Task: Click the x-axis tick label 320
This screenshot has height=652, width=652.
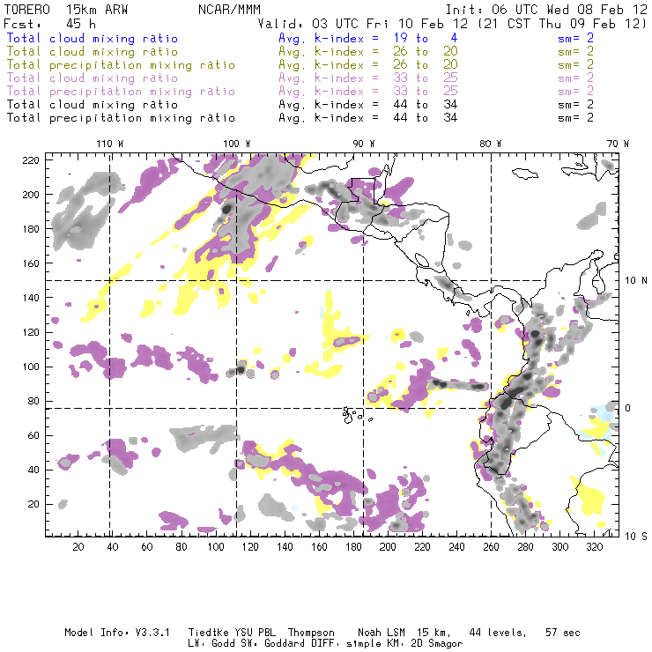Action: [x=594, y=547]
